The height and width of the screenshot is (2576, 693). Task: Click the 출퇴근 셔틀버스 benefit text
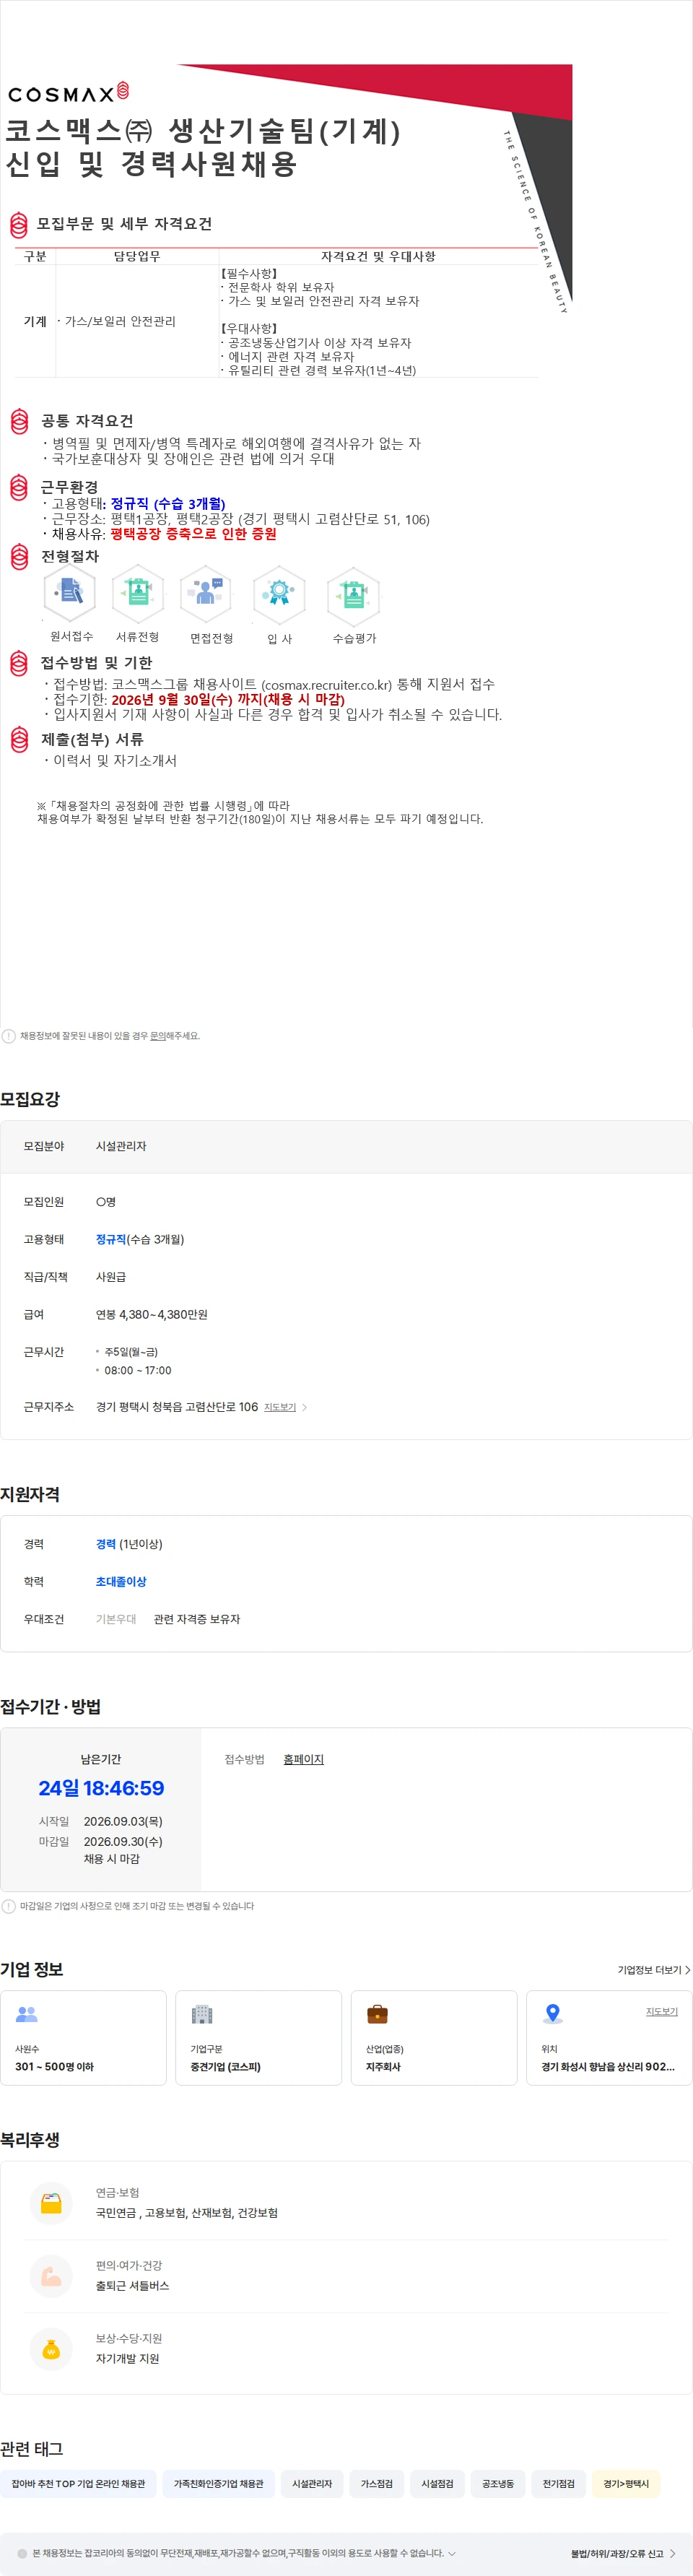[x=132, y=2286]
